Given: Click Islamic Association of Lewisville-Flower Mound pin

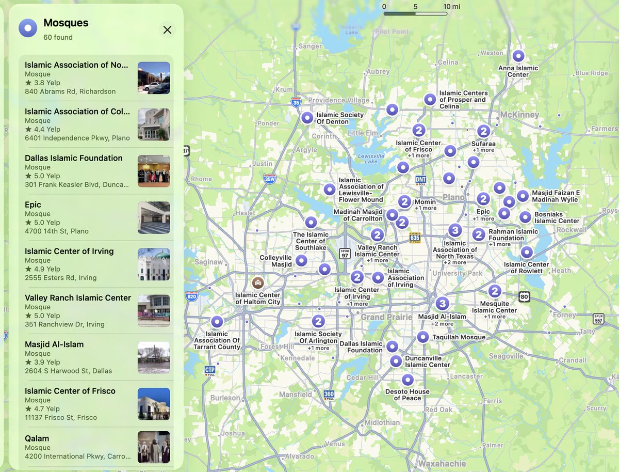Looking at the screenshot, I should click(329, 190).
